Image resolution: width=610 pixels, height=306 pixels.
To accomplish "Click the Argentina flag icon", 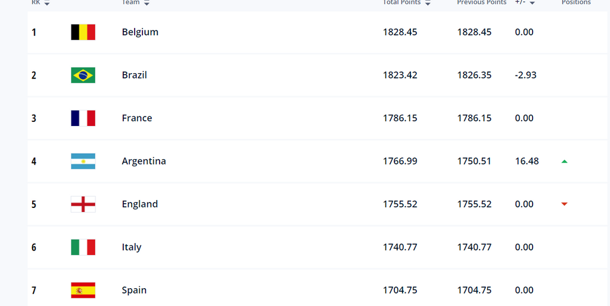I will click(x=83, y=161).
